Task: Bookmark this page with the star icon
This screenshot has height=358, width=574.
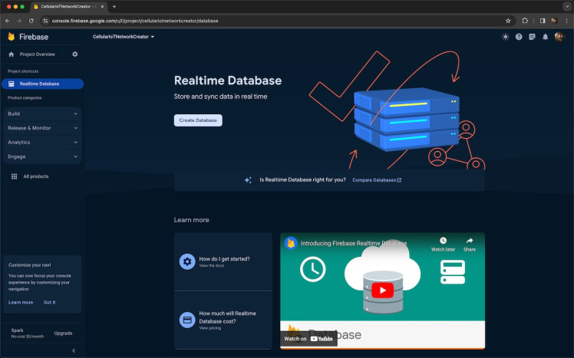Action: coord(508,21)
